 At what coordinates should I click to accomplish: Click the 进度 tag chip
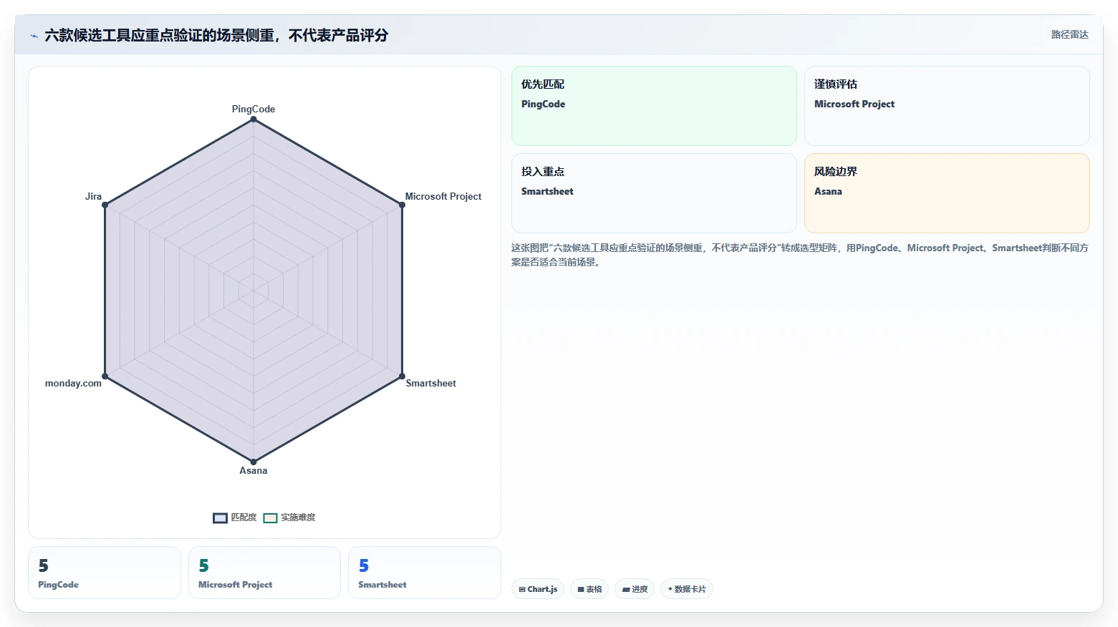coord(635,589)
